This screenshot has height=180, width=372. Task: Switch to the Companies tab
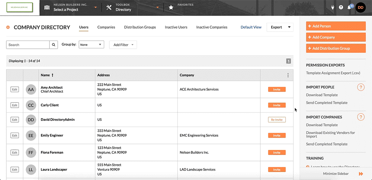[x=106, y=27]
